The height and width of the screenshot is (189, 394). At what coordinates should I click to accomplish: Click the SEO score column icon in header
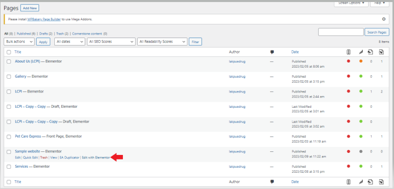point(348,52)
